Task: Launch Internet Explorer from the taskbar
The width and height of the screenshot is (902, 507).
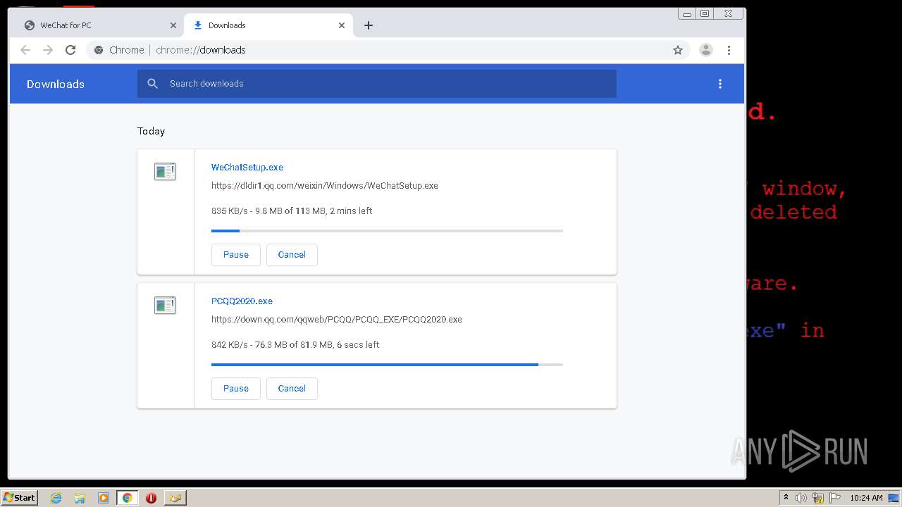Action: coord(56,498)
